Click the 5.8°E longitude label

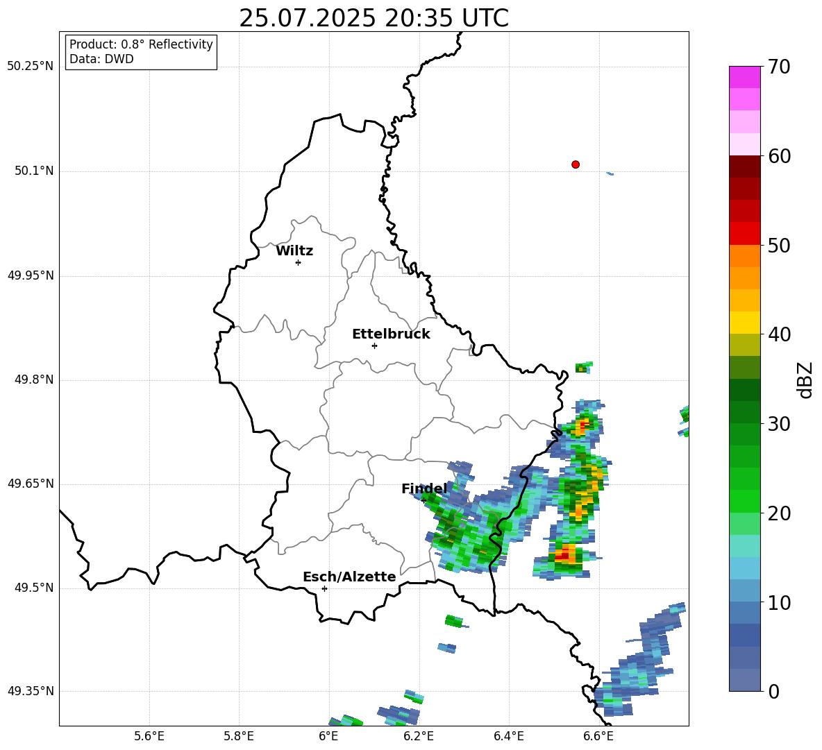coord(239,737)
